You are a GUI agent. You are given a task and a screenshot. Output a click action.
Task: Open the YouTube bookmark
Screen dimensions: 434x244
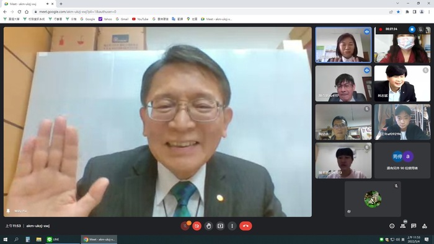point(140,19)
